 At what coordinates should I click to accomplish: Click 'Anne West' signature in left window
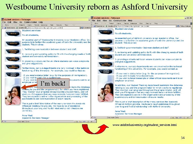click(27, 115)
